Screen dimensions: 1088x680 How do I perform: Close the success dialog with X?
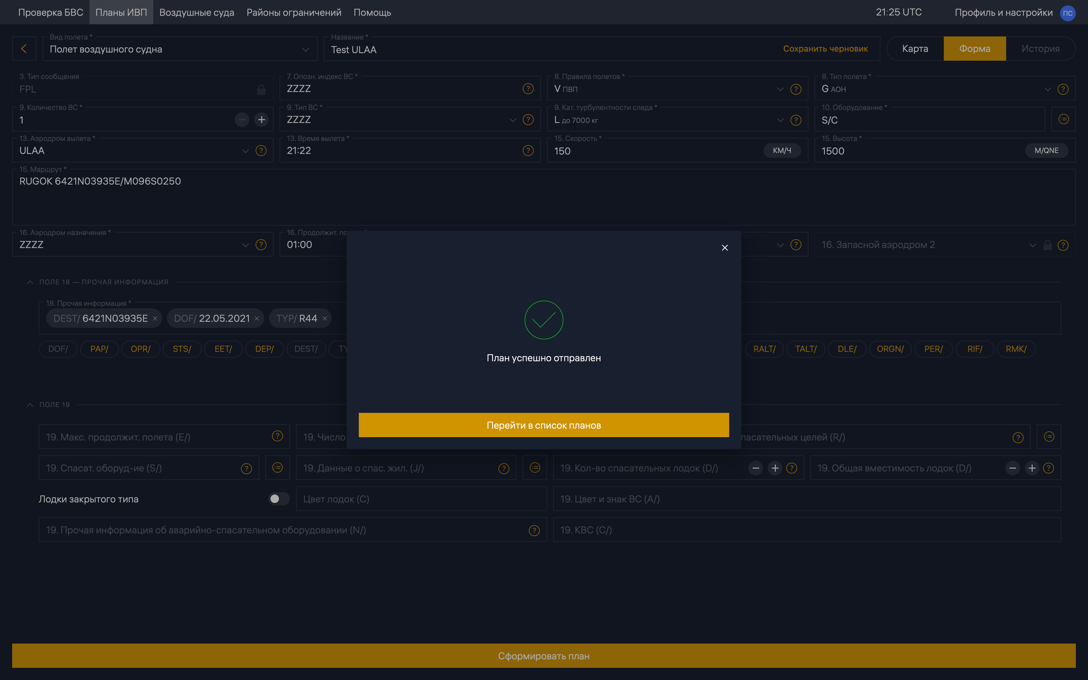[725, 248]
